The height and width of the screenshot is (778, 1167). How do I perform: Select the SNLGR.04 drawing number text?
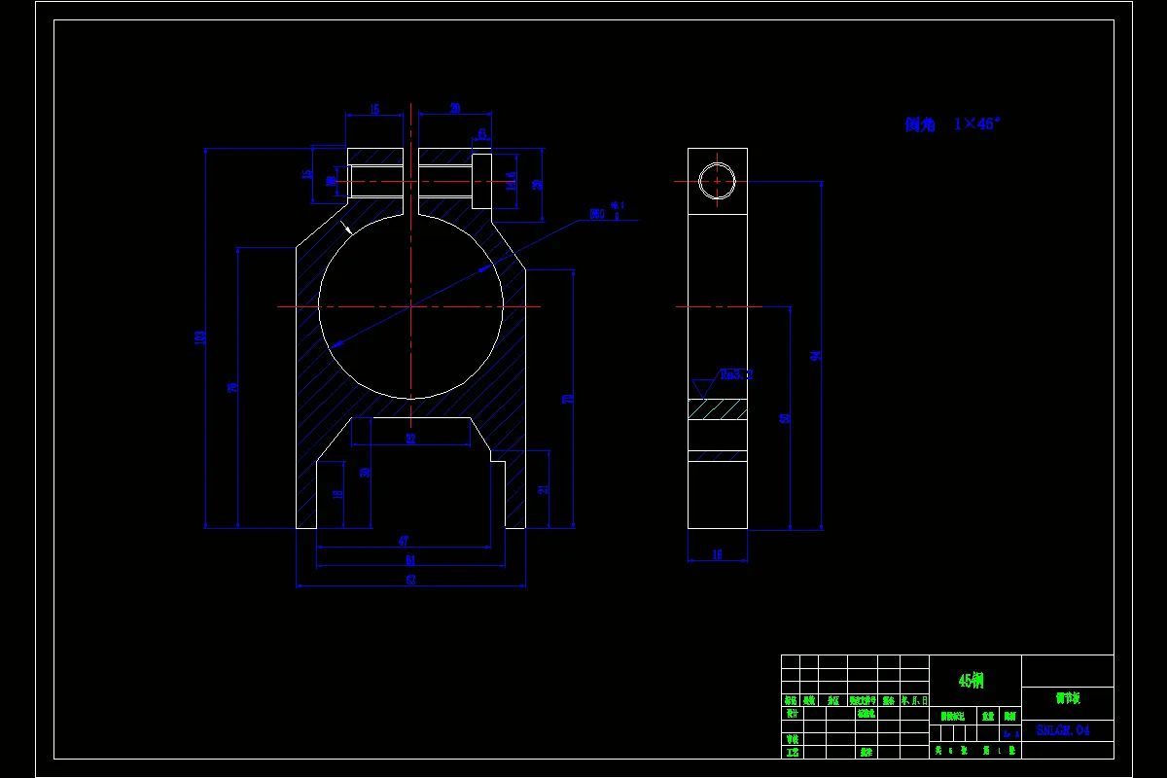1063,729
